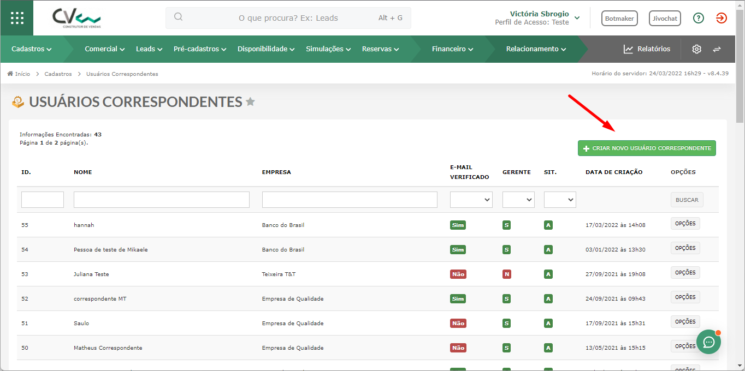This screenshot has height=371, width=745.
Task: Expand the Cadastros menu
Action: point(32,49)
